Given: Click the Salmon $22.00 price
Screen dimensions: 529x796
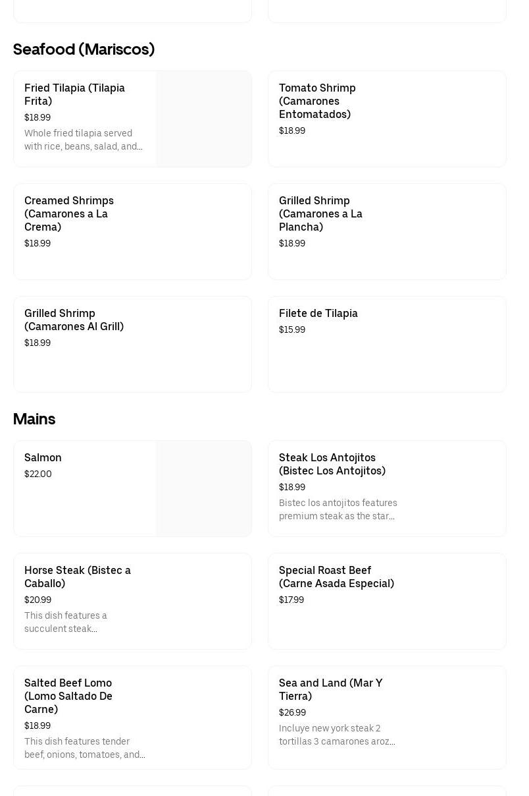Looking at the screenshot, I should coord(38,474).
